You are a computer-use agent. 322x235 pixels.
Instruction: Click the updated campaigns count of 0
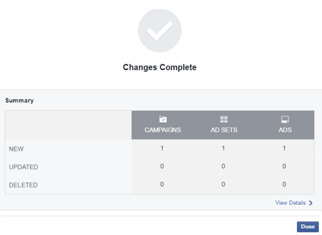162,166
